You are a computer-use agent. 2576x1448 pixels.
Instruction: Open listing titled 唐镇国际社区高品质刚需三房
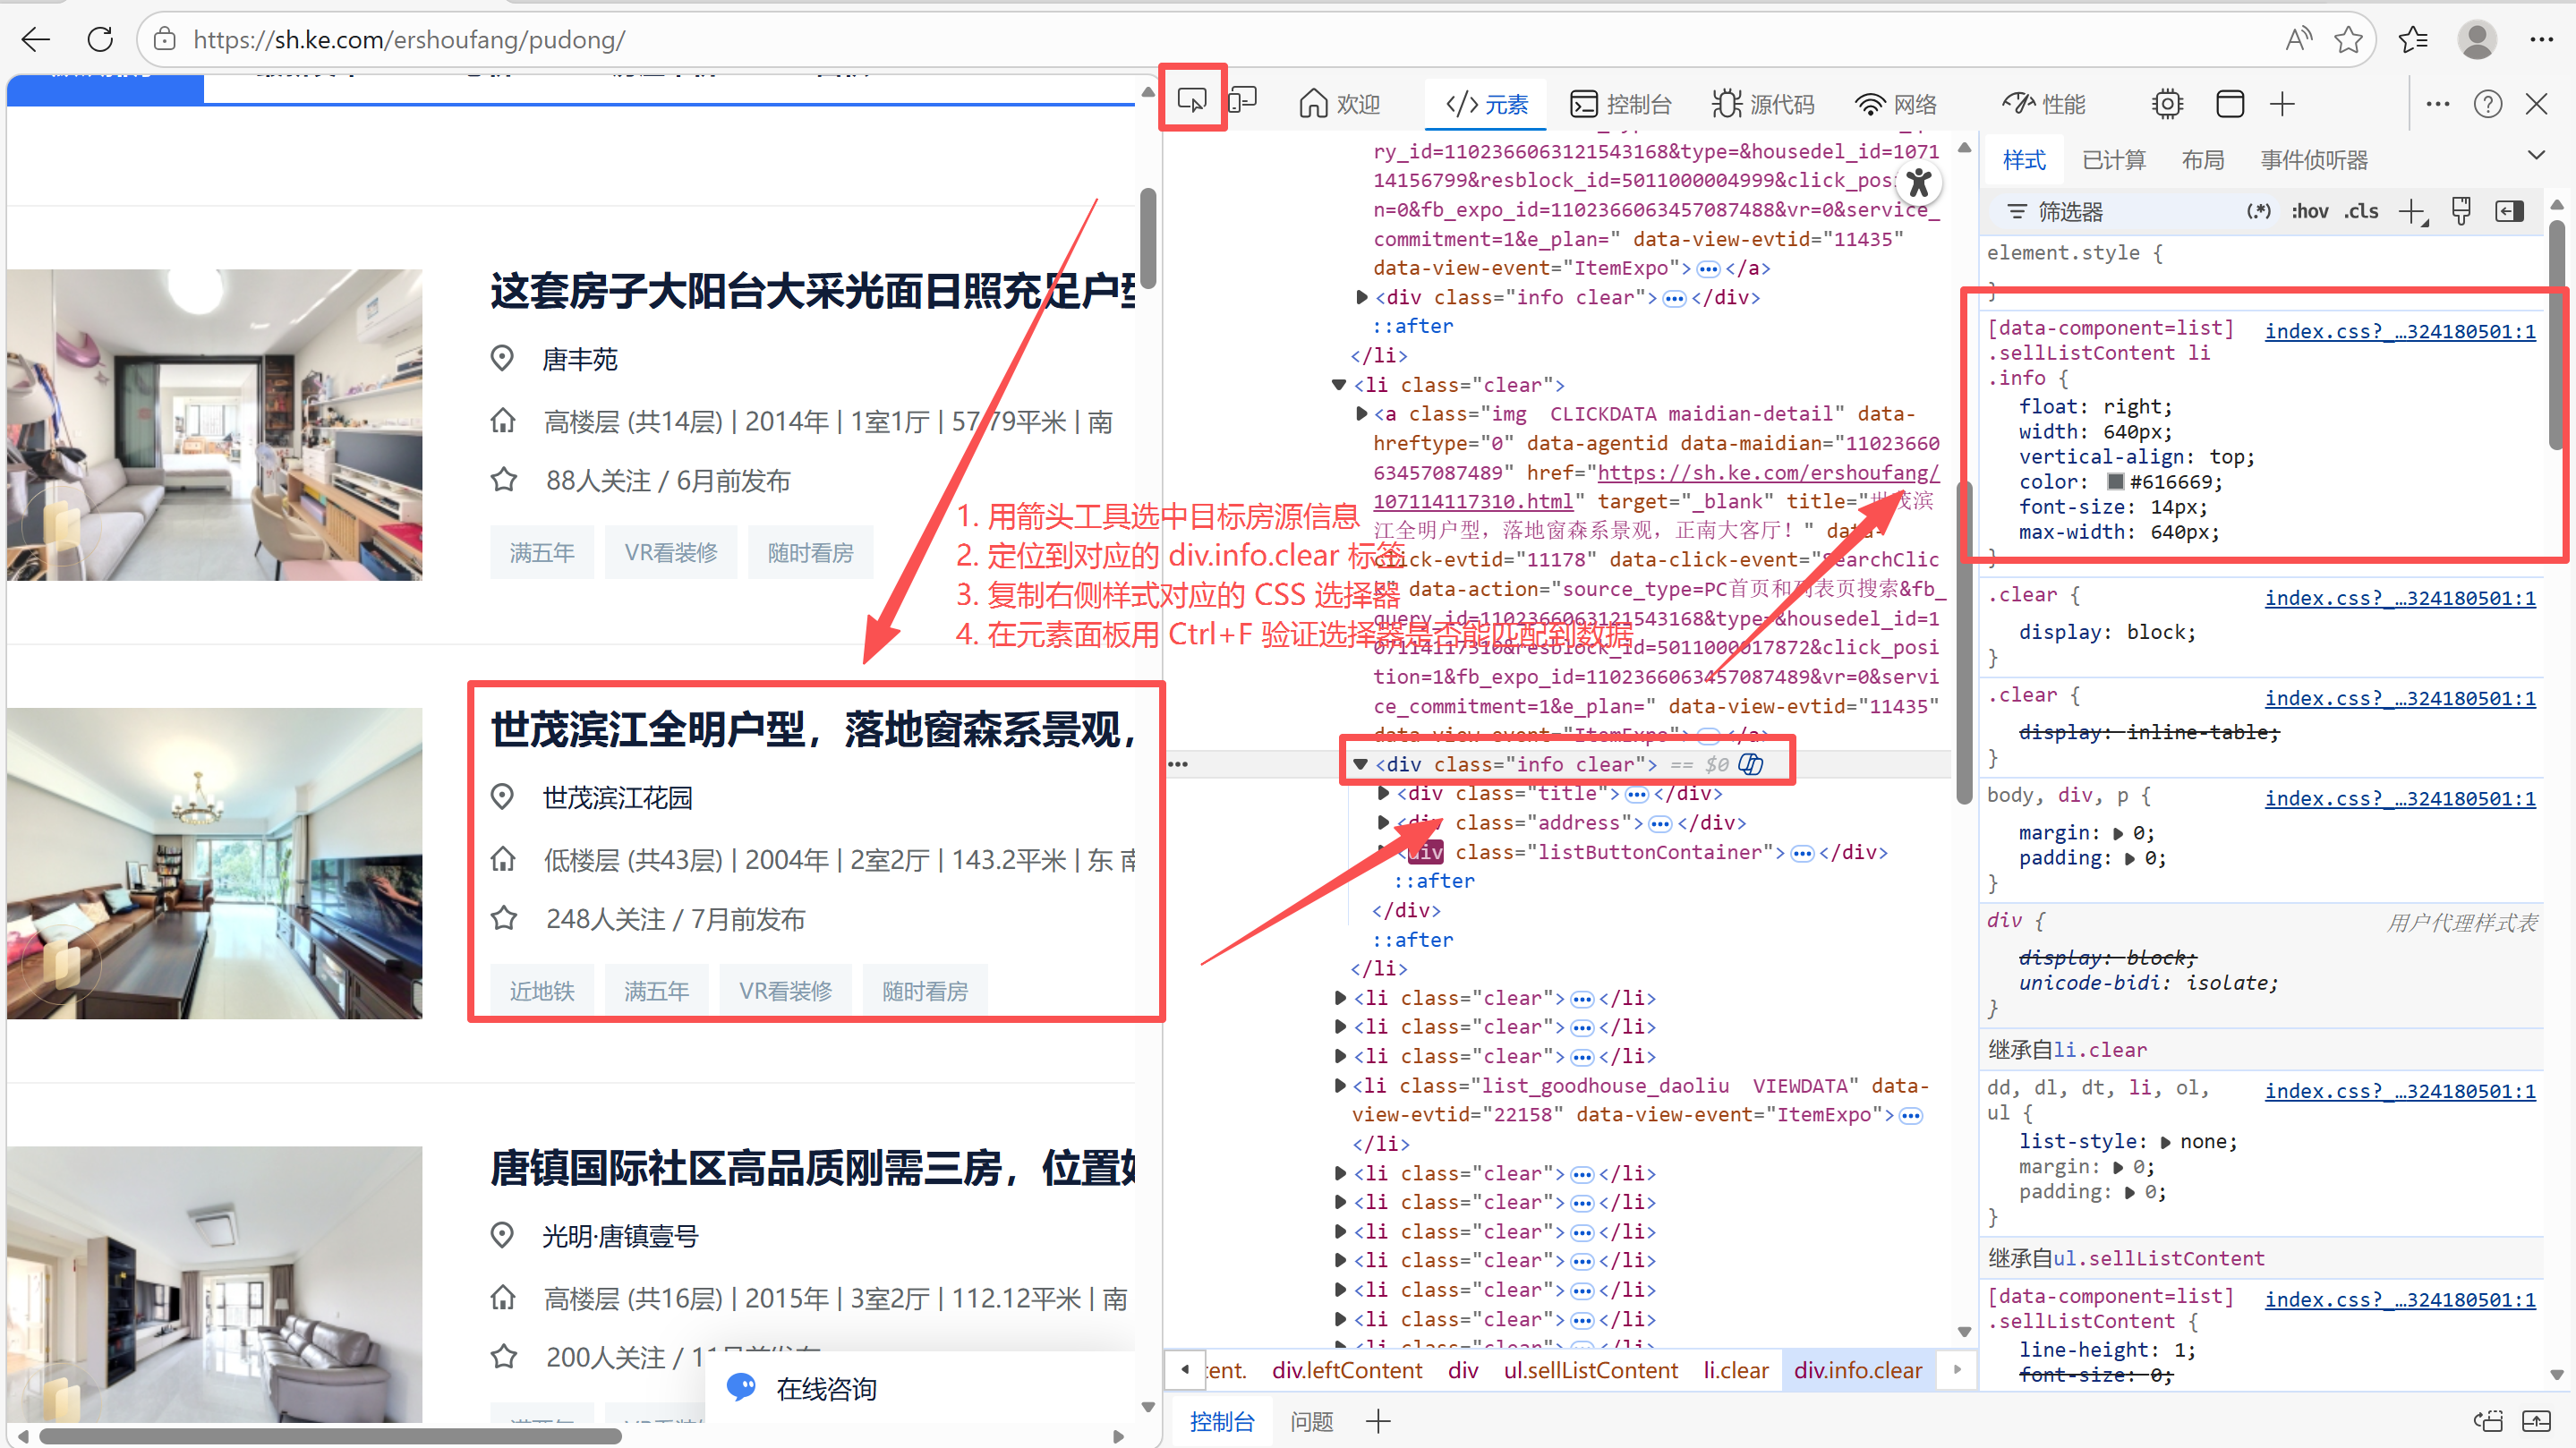[x=812, y=1168]
